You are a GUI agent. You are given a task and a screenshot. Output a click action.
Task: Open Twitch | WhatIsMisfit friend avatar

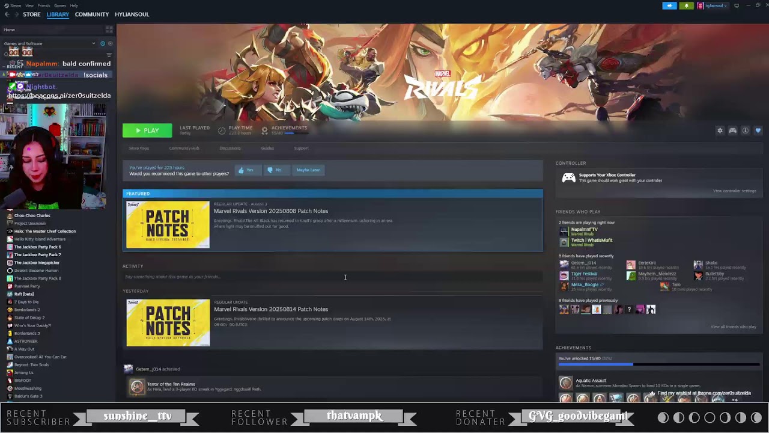(564, 242)
